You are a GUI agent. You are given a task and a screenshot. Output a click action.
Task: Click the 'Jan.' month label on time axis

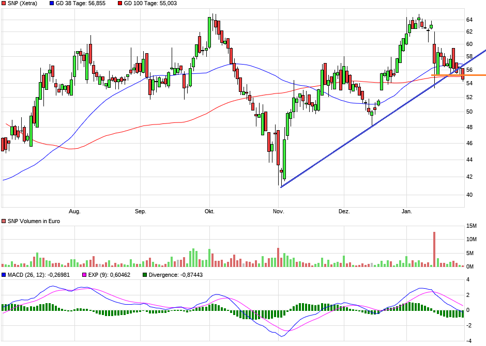click(407, 212)
